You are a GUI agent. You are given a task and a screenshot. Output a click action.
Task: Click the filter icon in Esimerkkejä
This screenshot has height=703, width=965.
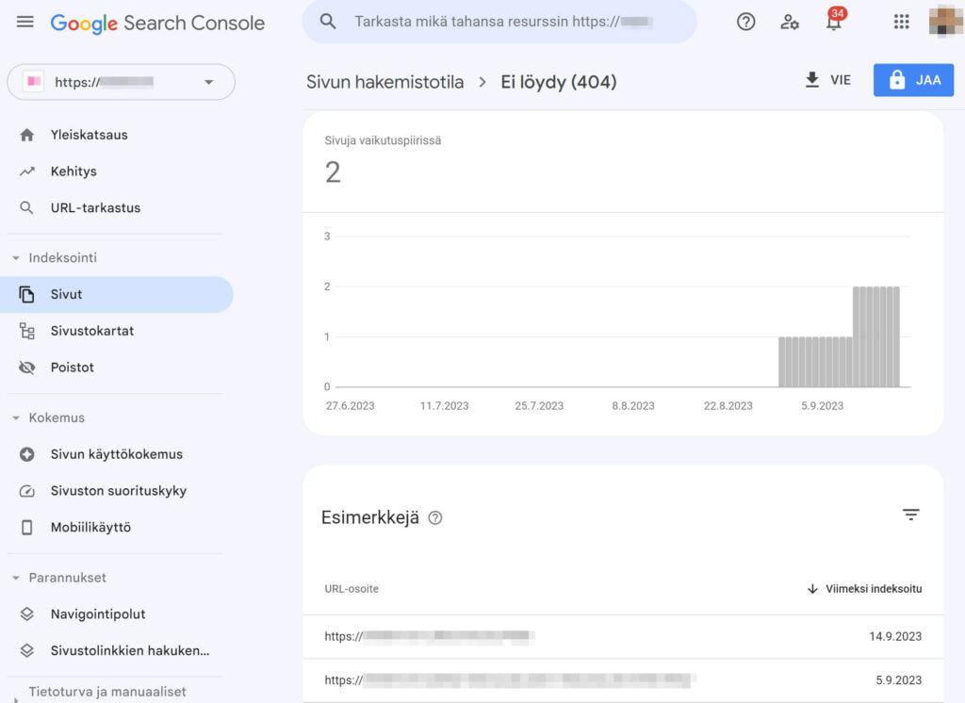tap(910, 515)
